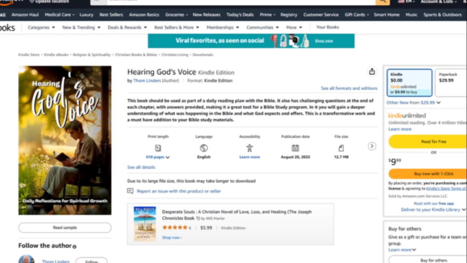This screenshot has height=263, width=467.
Task: Follow author Thom Linders
Action: point(92,261)
